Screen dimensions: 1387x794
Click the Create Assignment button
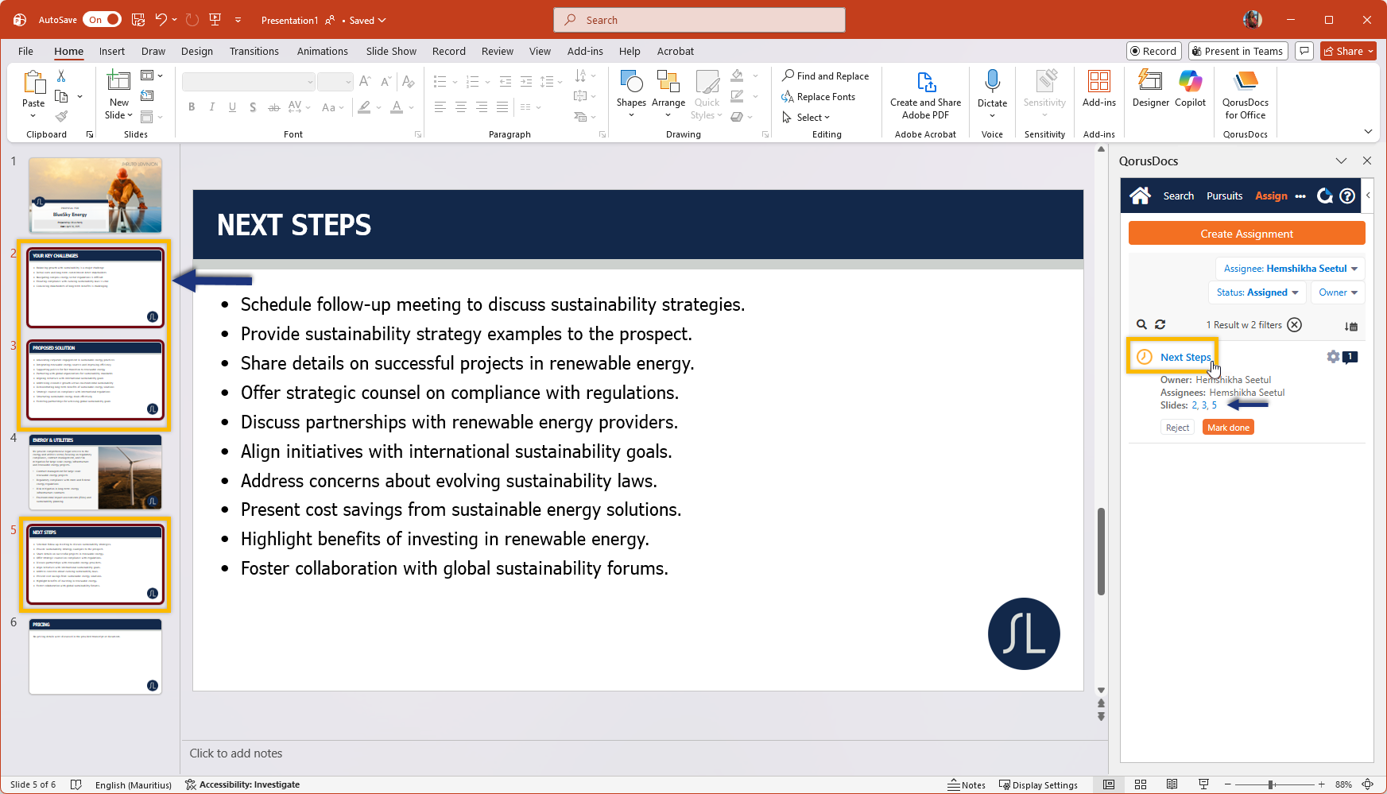click(x=1246, y=234)
